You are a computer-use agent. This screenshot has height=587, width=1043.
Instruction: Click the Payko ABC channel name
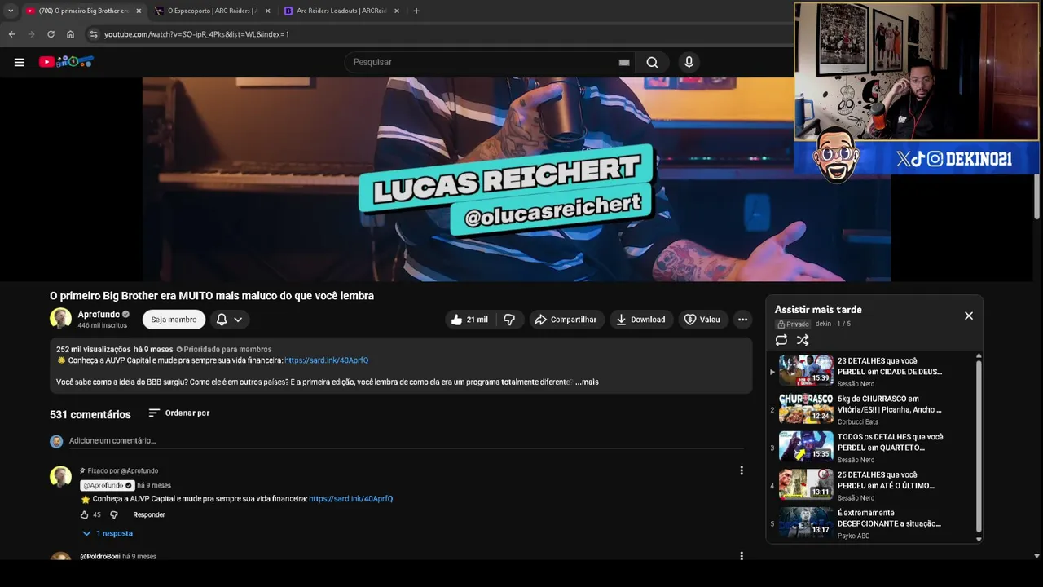(854, 536)
